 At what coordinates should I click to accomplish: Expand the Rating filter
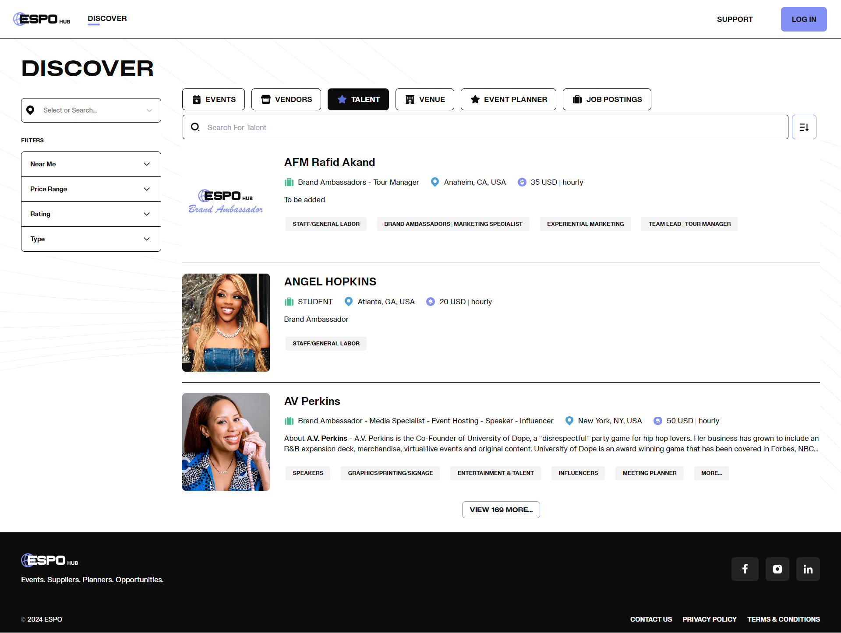pyautogui.click(x=91, y=214)
